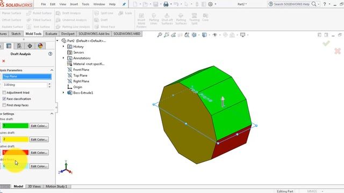Click the question mark help icon
Image resolution: width=344 pixels, height=193 pixels.
coord(325,4)
